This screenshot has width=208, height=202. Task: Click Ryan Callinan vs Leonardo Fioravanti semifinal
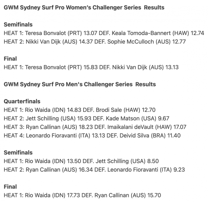[94, 170]
